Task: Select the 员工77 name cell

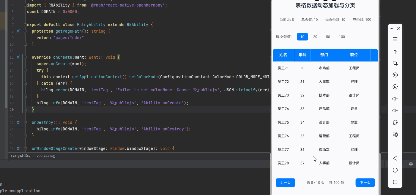Action: pos(283,150)
